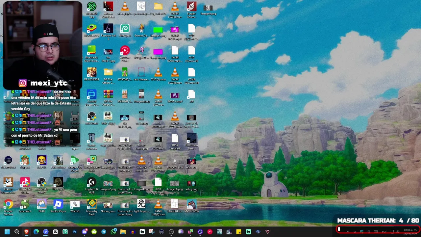Screen dimensions: 421x237
Task: Select the Burglin' Gnomes shortcut
Action: click(191, 10)
